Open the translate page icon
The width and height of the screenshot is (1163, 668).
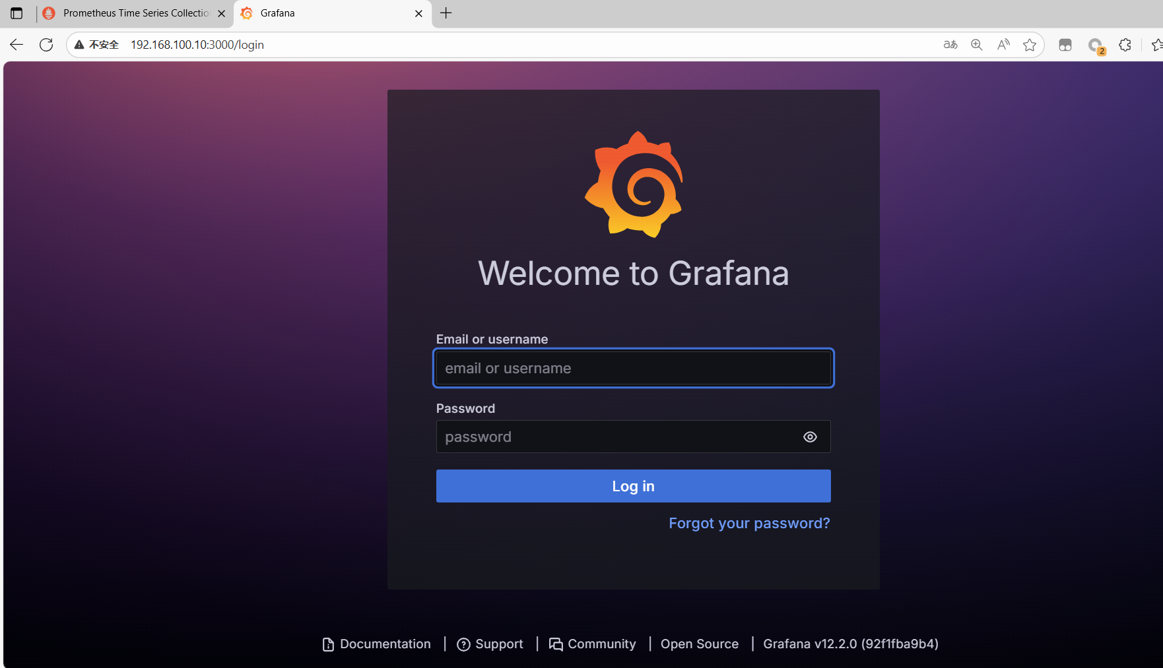pyautogui.click(x=950, y=45)
